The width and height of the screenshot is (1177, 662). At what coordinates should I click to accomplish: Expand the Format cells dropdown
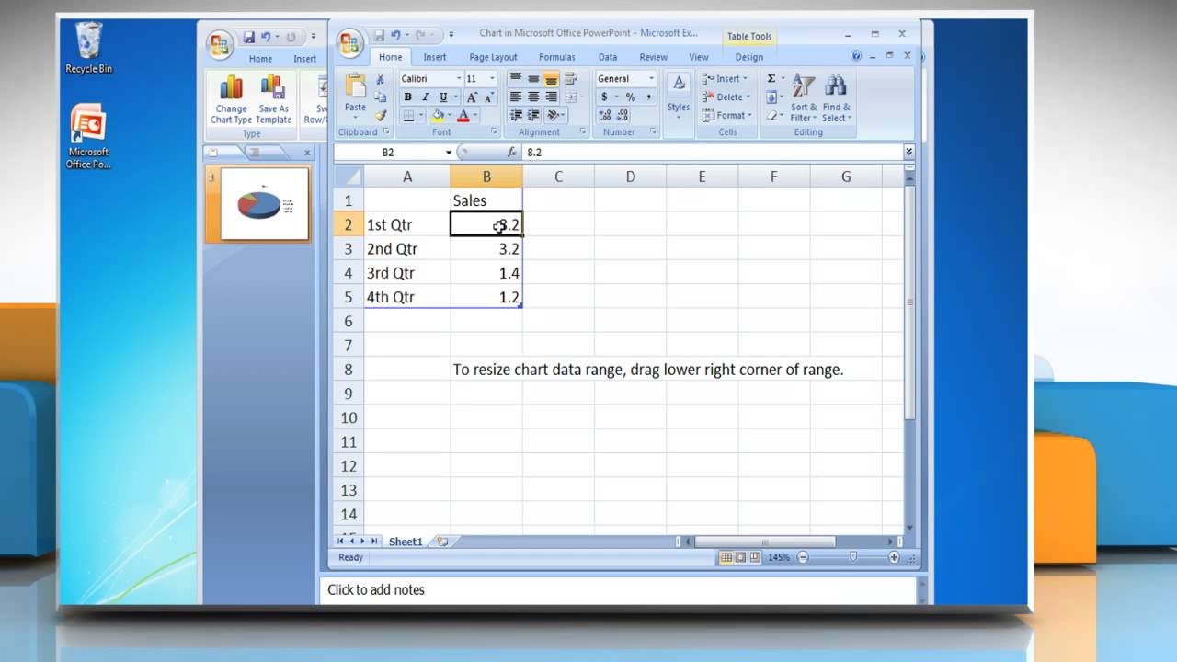pos(749,116)
